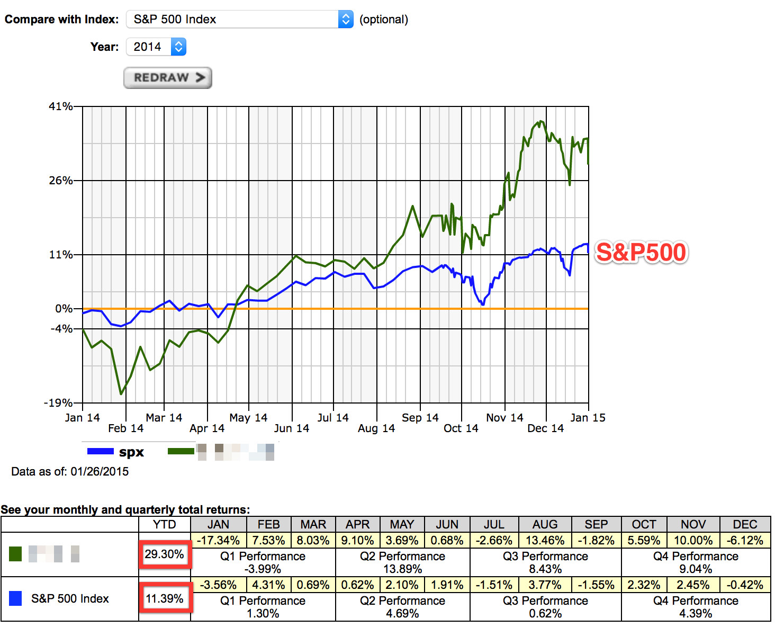This screenshot has width=775, height=627.
Task: Click the S&P 500 Index row label
Action: click(x=70, y=598)
